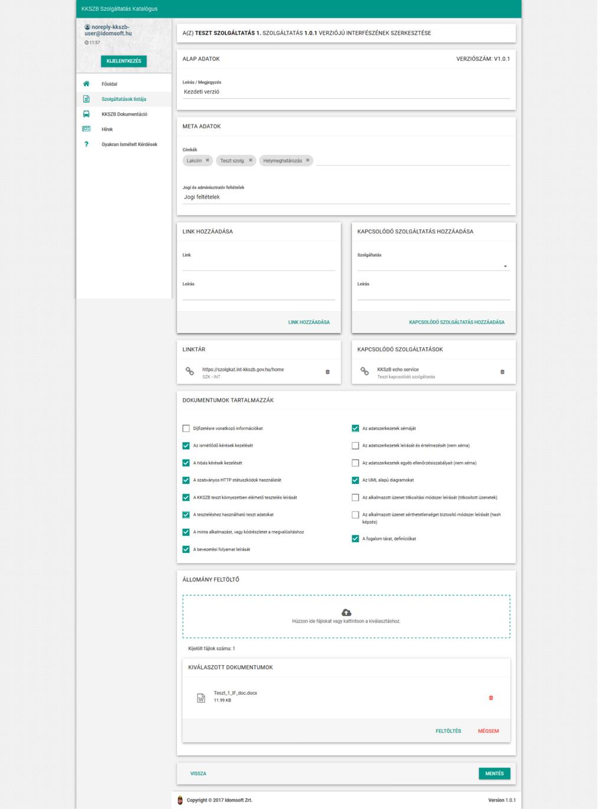Click the Leírás / Megjegyzés field
Screen dimensions: 604x809
(x=346, y=92)
